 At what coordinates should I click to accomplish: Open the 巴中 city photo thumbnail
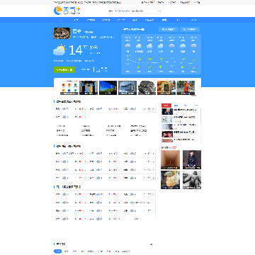pos(62,33)
